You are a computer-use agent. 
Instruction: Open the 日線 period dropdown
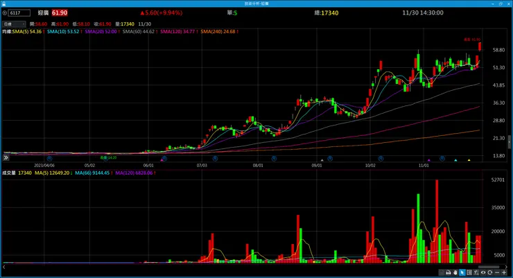pyautogui.click(x=14, y=24)
